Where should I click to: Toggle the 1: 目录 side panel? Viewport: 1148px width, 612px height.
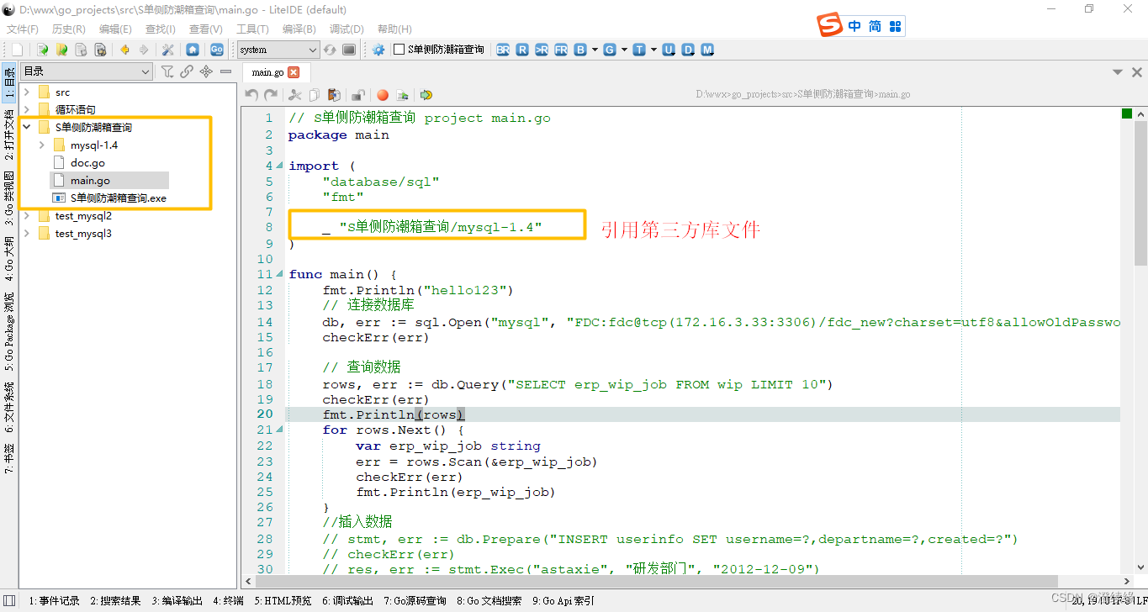coord(9,82)
